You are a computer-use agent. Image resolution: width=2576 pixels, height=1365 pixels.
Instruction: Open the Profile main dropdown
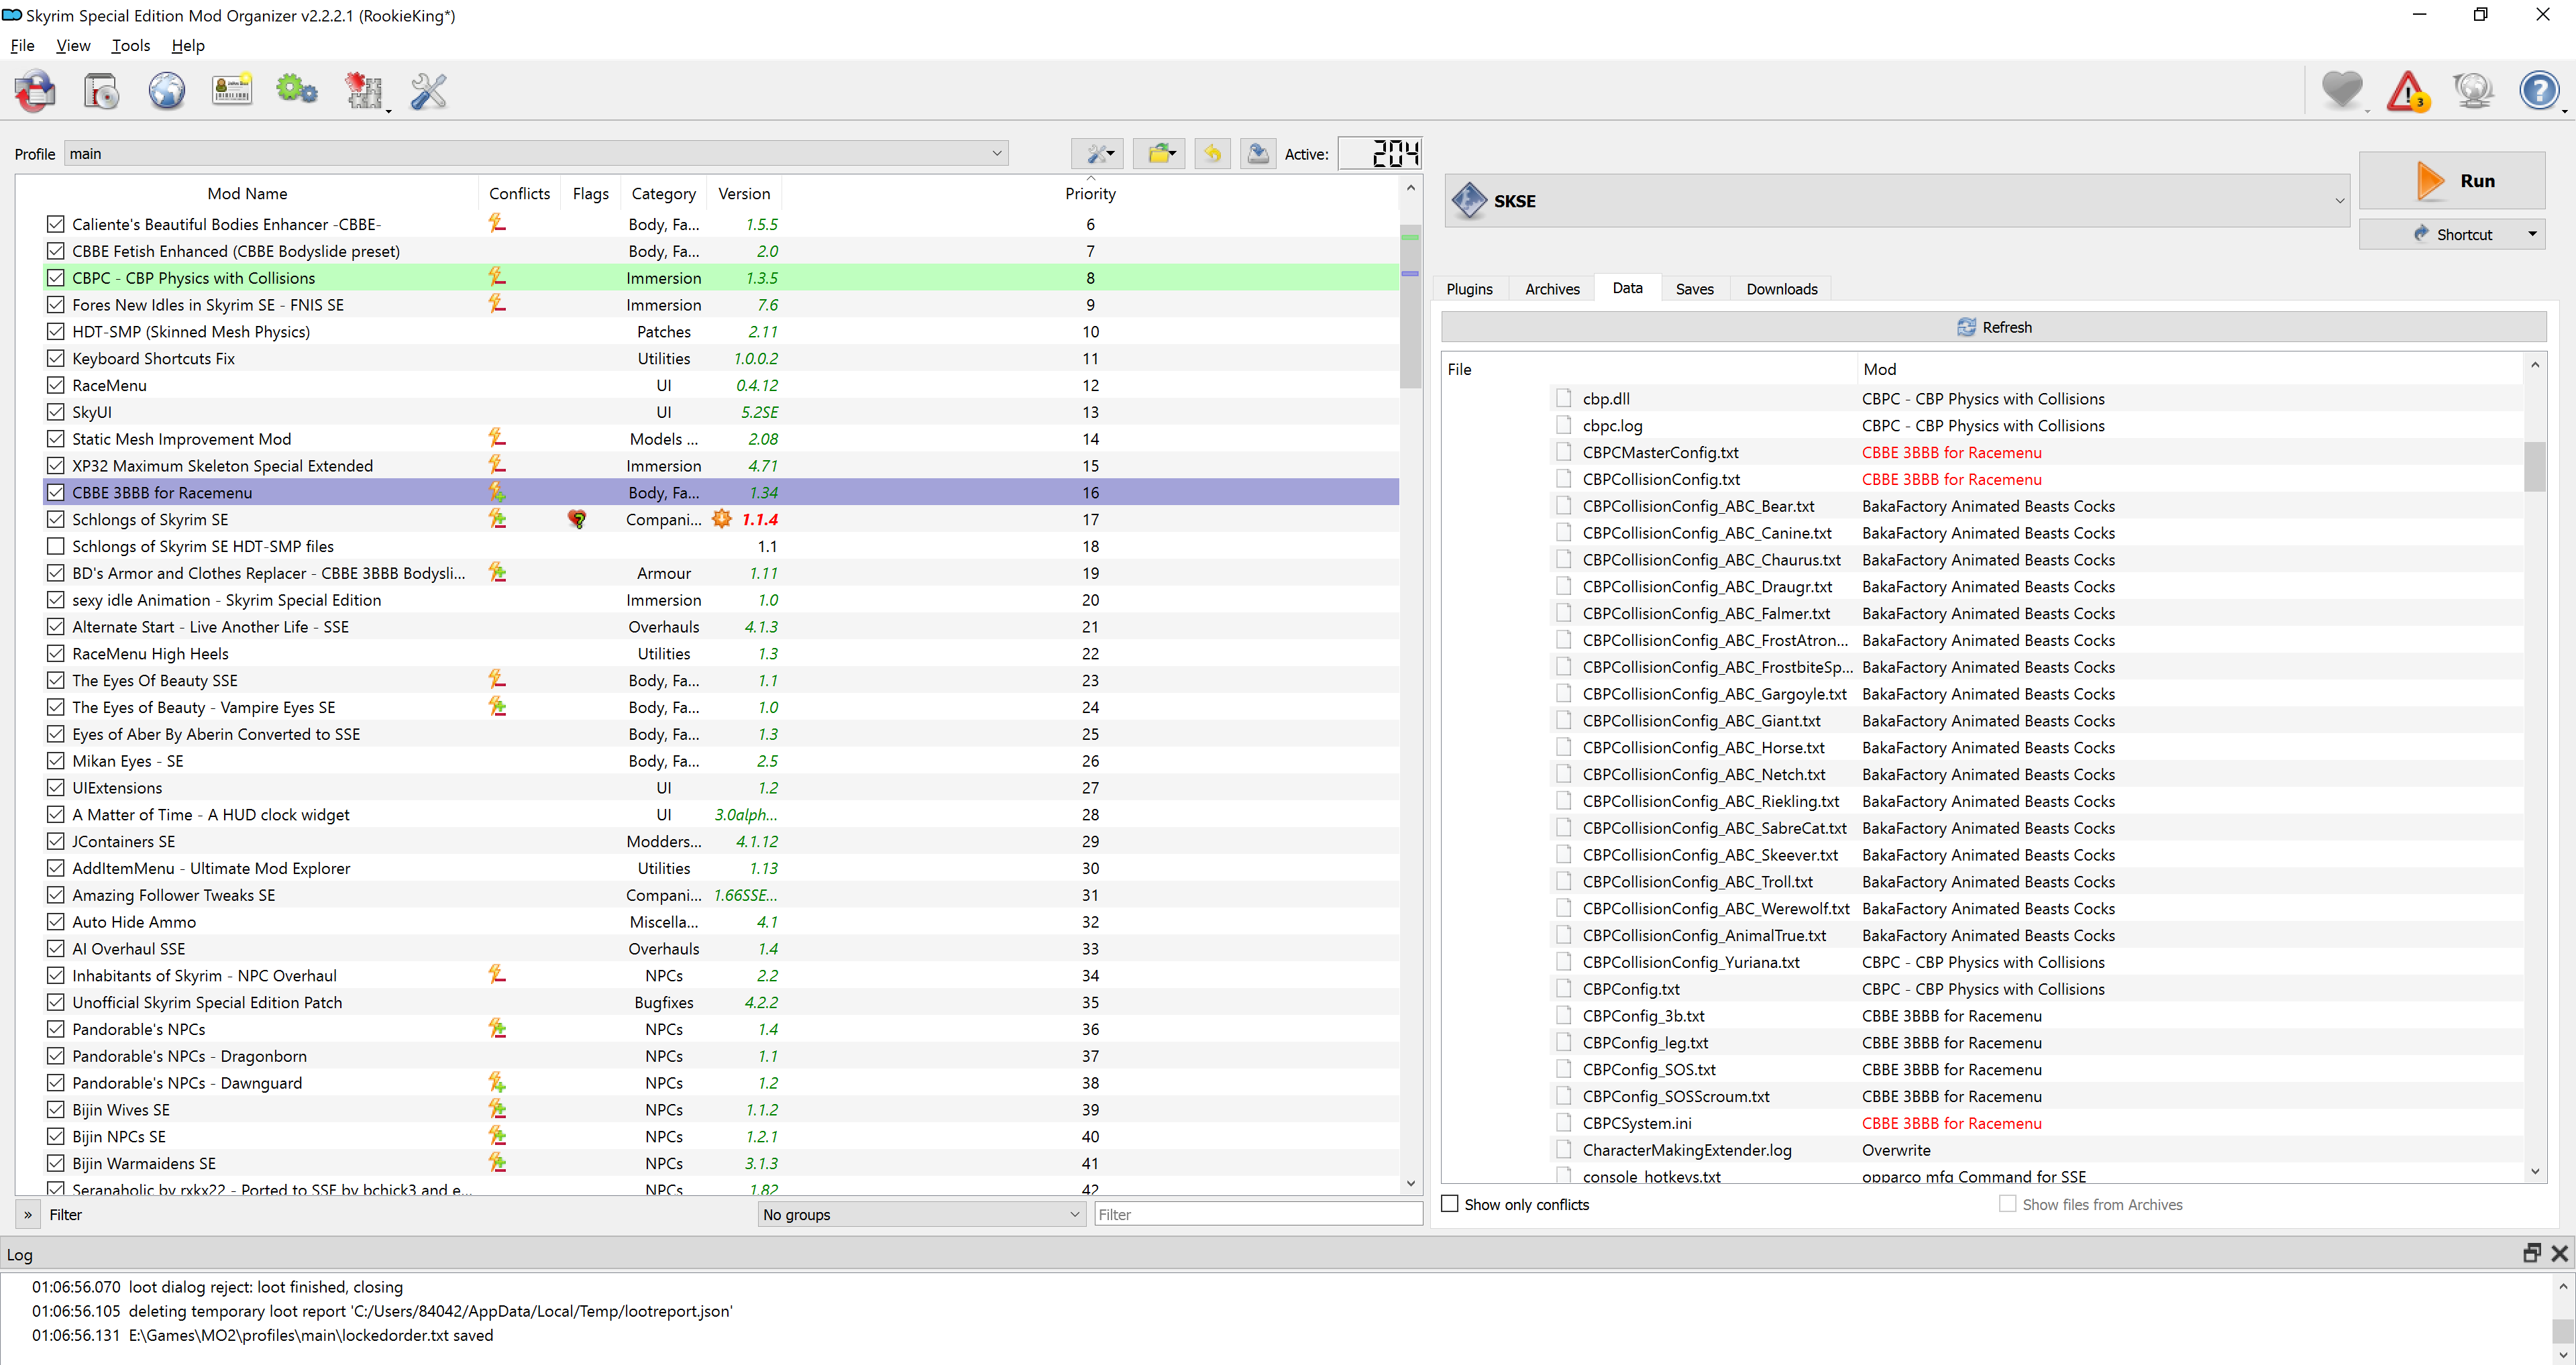[536, 153]
